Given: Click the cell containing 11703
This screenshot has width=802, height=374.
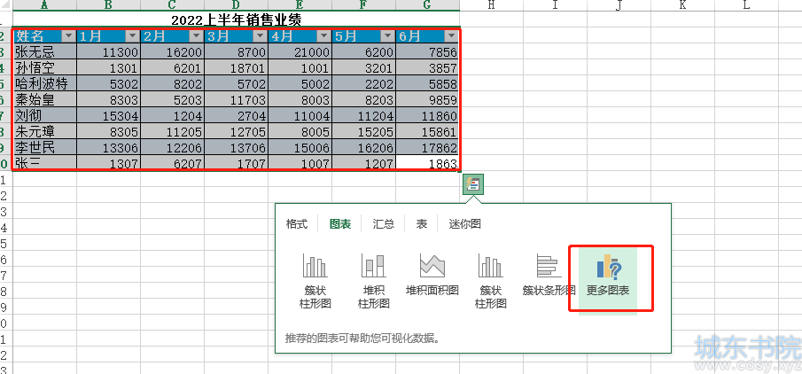Looking at the screenshot, I should [236, 99].
